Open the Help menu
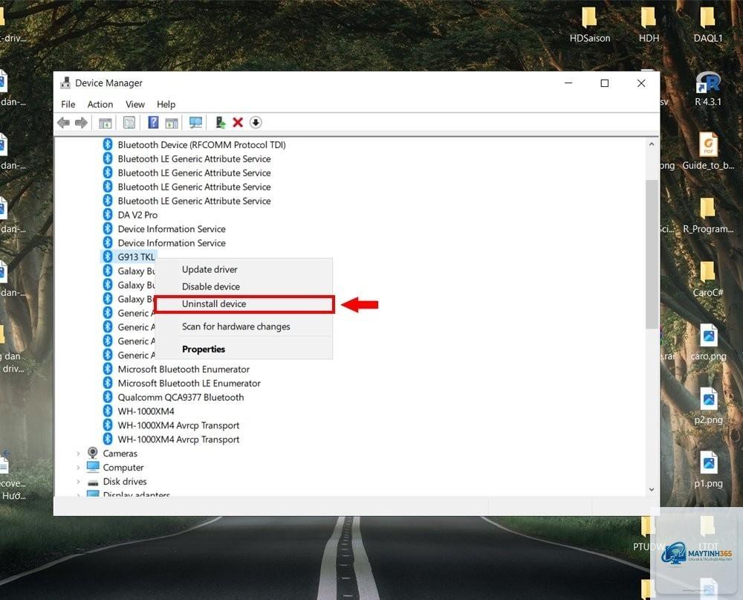 click(166, 104)
